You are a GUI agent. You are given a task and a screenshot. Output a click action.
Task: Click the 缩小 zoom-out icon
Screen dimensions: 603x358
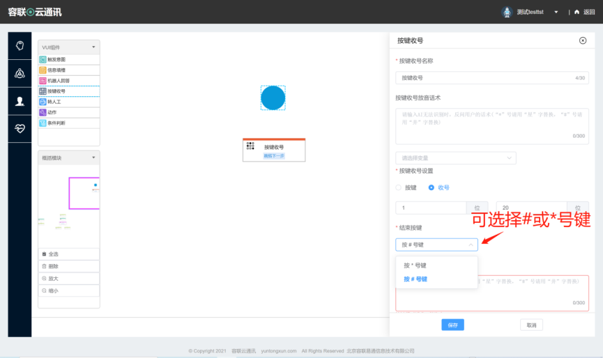point(44,290)
